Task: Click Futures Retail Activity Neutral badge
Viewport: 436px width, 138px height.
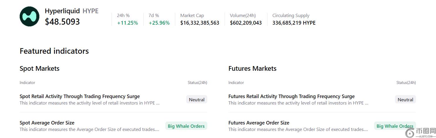Action: click(405, 100)
